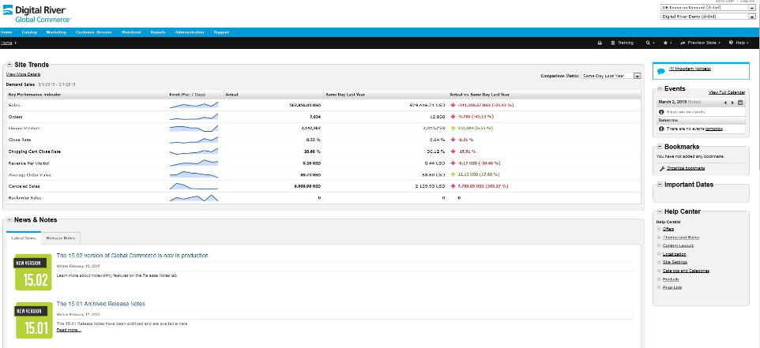Open the Training link with building icon
760x348 pixels.
coord(621,43)
